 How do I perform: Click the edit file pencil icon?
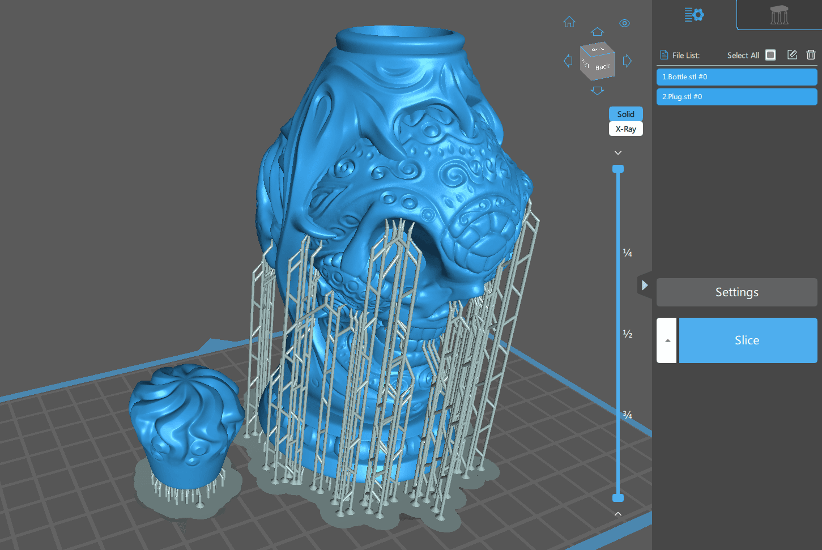792,55
